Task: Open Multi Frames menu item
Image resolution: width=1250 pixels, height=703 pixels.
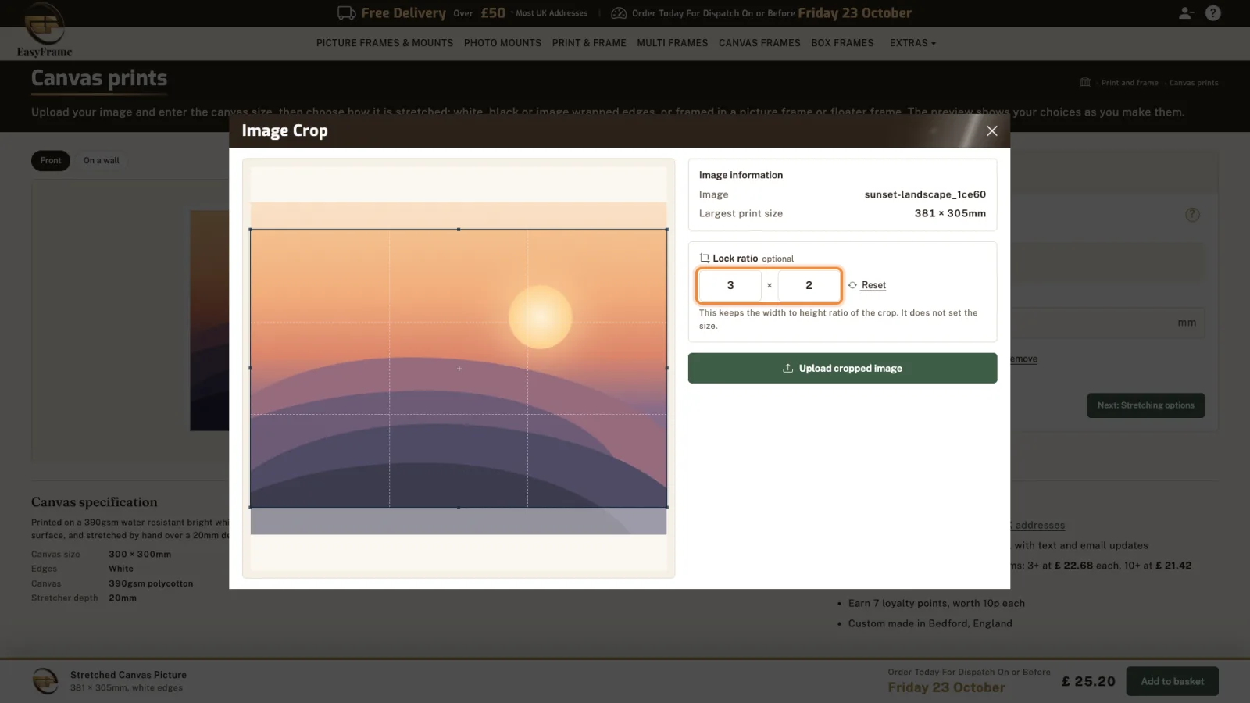Action: 672,43
